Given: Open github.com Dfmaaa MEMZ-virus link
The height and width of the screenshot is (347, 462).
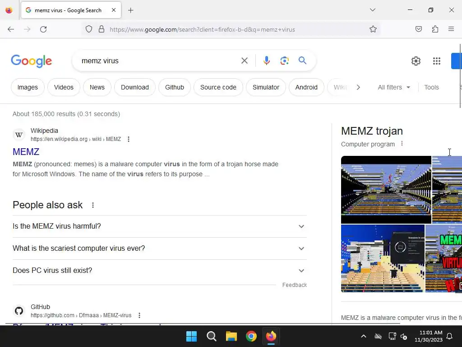Looking at the screenshot, I should coord(81,315).
